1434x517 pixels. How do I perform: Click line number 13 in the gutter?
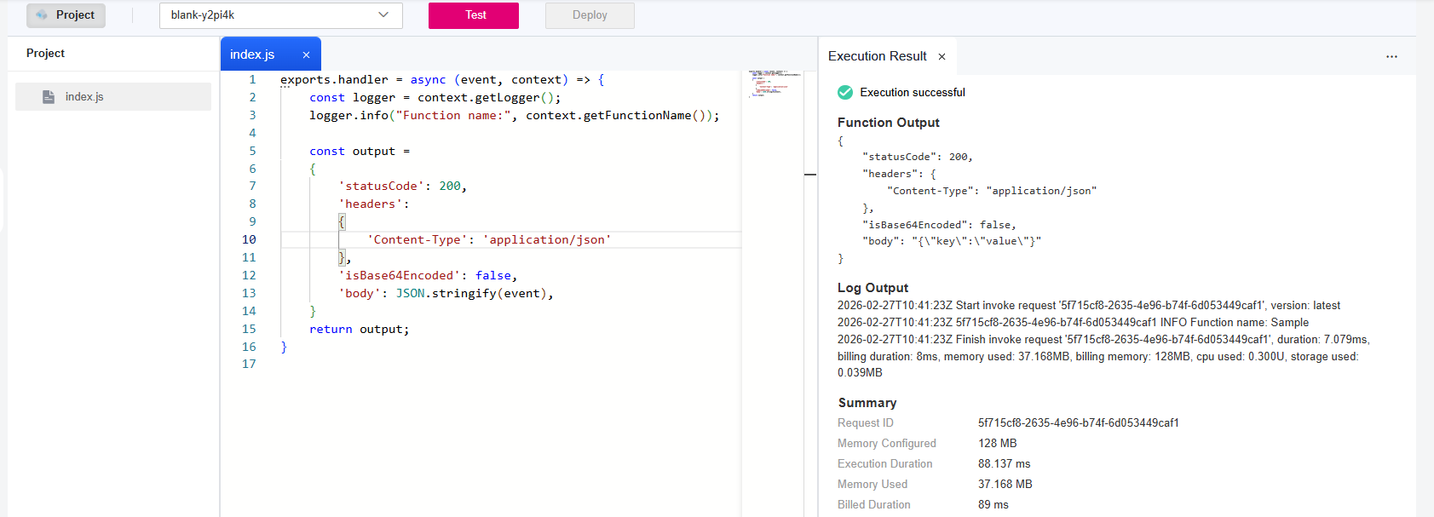pyautogui.click(x=249, y=293)
